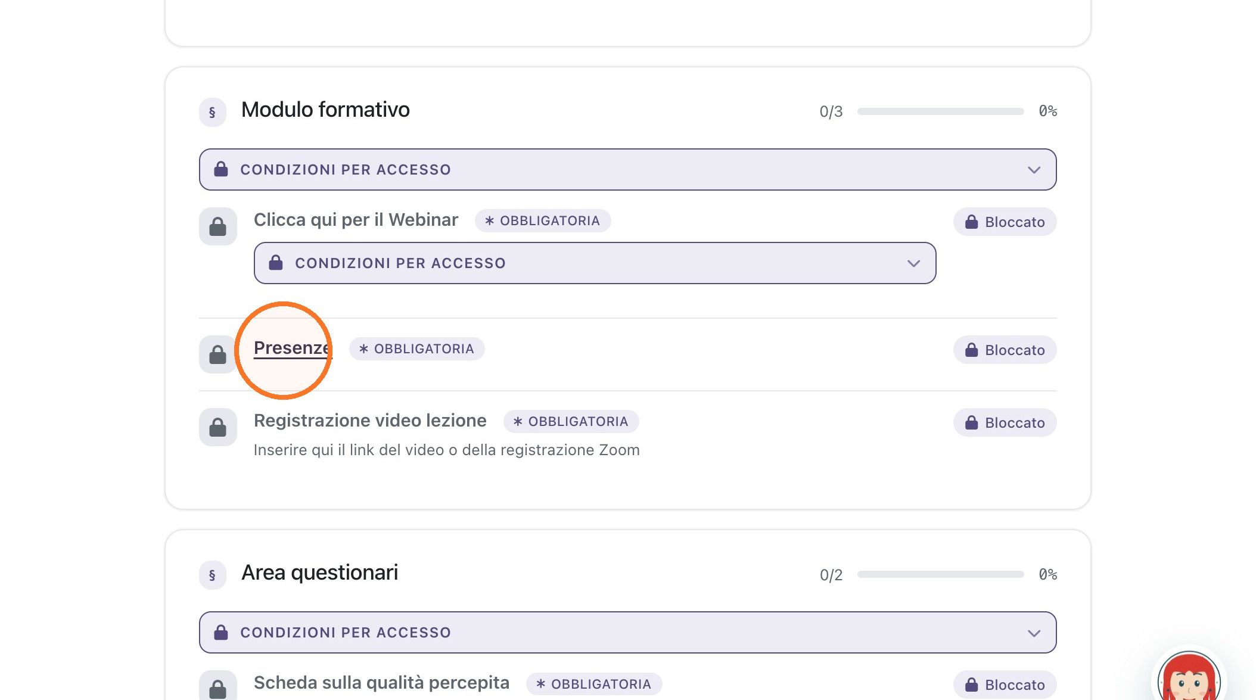
Task: Click the 0% label for Modulo formativo
Action: pyautogui.click(x=1047, y=111)
